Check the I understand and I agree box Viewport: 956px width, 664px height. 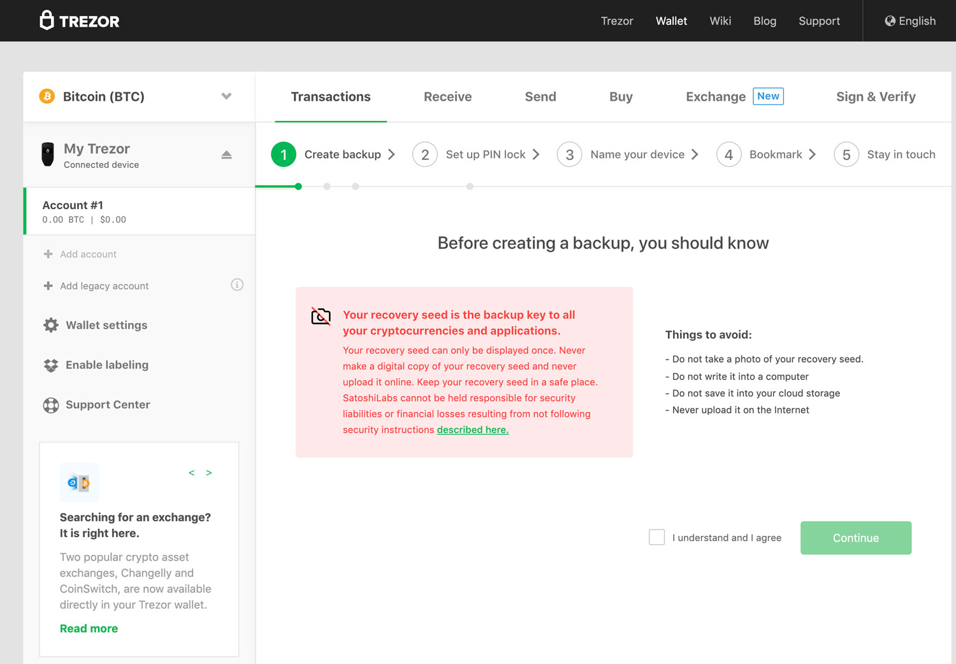click(656, 537)
